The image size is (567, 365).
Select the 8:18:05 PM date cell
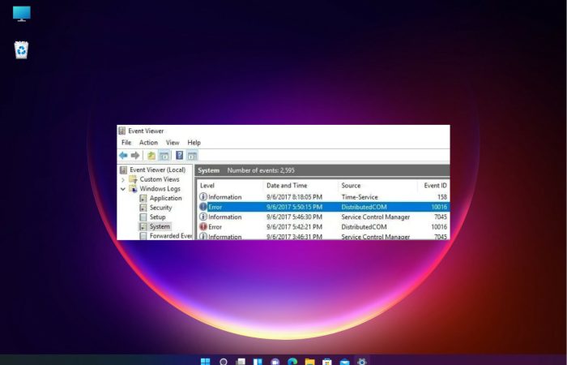click(x=294, y=197)
